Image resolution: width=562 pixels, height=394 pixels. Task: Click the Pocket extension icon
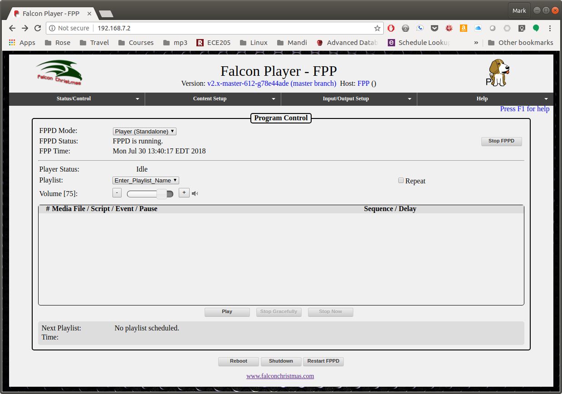coord(435,28)
